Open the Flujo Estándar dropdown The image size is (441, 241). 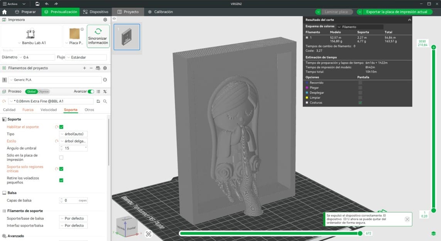pyautogui.click(x=86, y=57)
